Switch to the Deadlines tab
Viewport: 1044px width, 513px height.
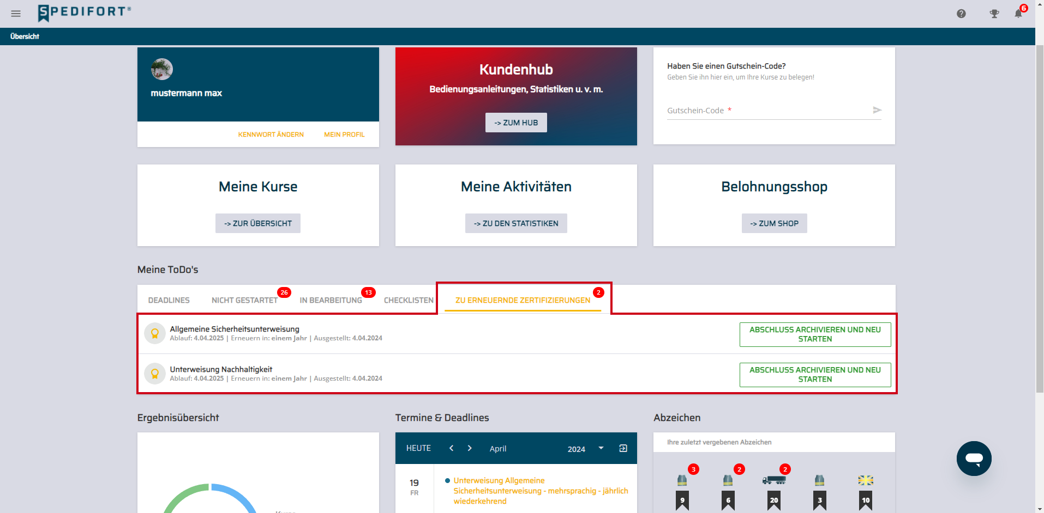[x=169, y=300]
